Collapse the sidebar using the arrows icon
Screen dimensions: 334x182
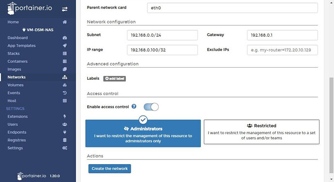pos(65,9)
